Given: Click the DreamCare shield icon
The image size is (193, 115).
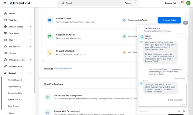Looking at the screenshot, I should (47, 97).
